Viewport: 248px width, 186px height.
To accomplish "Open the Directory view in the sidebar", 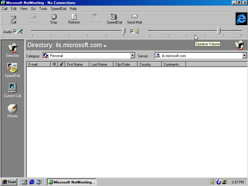I will [12, 50].
